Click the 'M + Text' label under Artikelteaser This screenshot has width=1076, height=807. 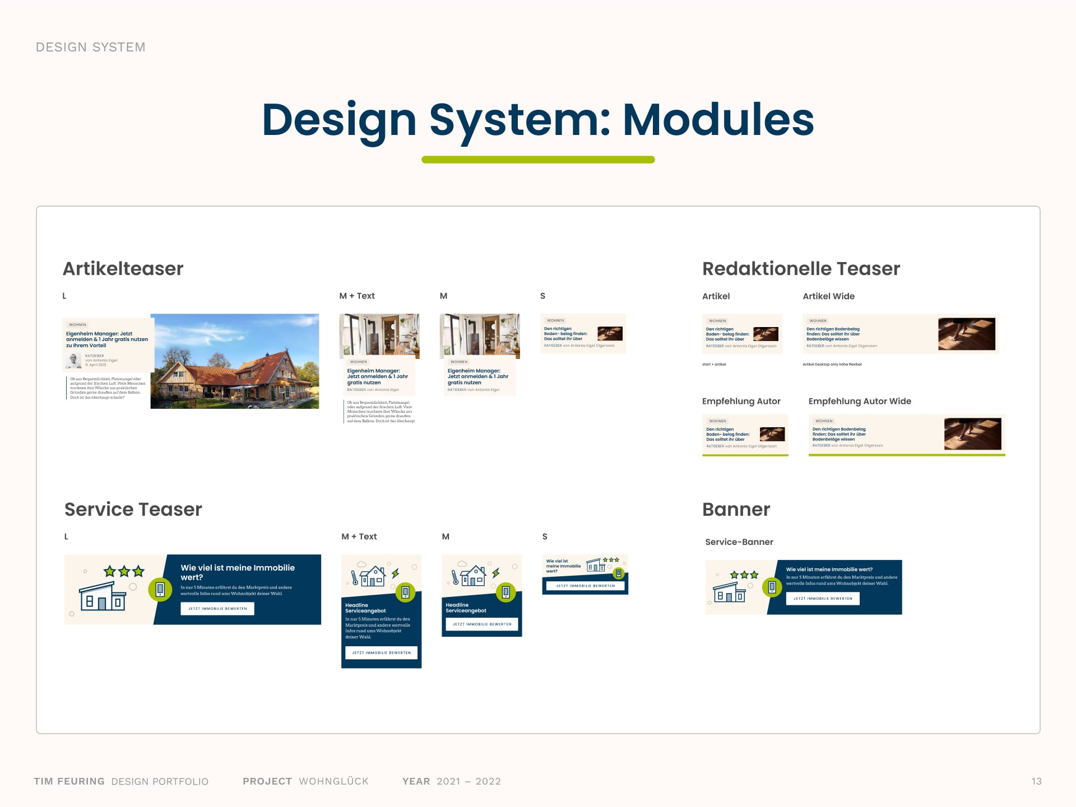[x=357, y=296]
